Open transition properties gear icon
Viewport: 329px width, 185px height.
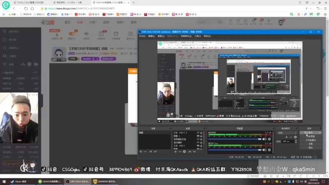295,137
